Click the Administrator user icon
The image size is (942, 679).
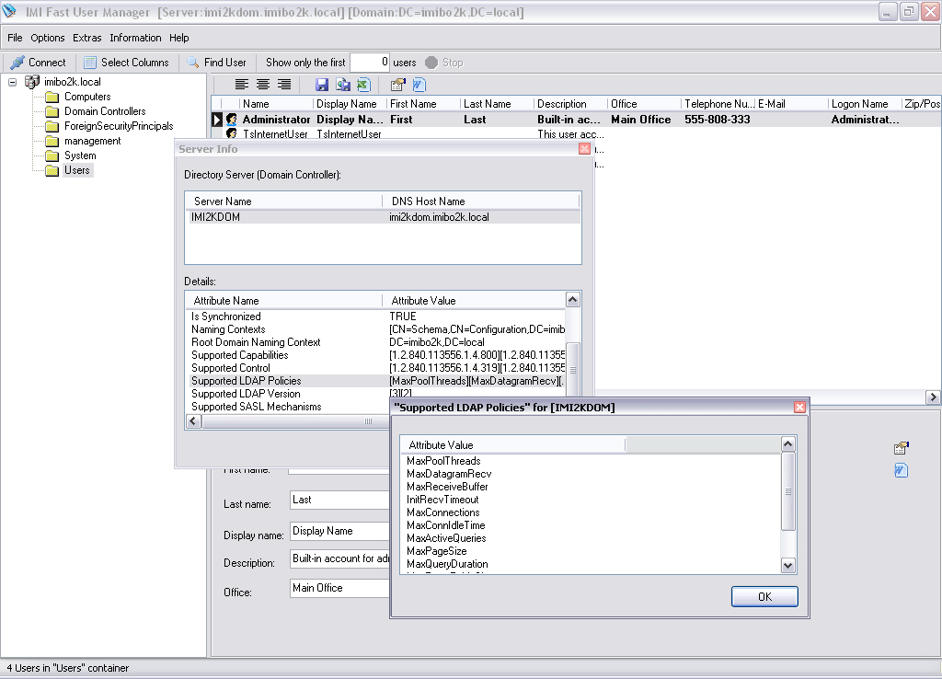click(x=231, y=120)
